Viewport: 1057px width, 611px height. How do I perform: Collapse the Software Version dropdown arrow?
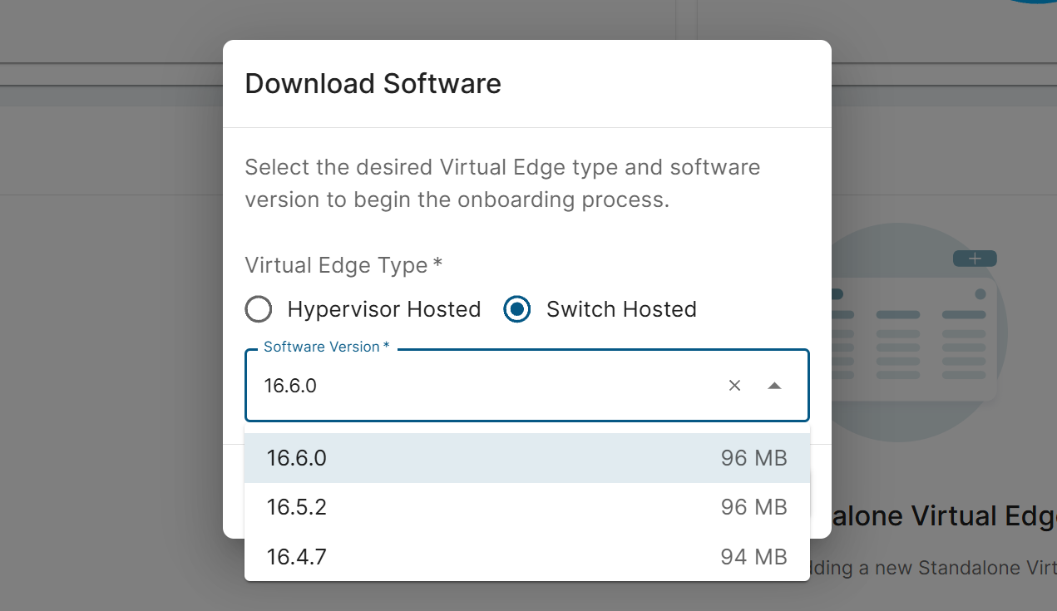pos(774,386)
